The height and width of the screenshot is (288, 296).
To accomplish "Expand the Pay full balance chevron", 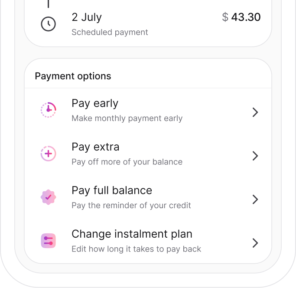I will 255,199.
